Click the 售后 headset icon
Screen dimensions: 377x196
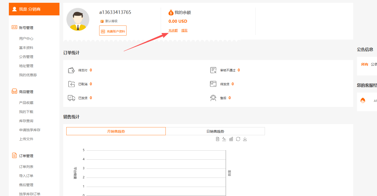[213, 98]
